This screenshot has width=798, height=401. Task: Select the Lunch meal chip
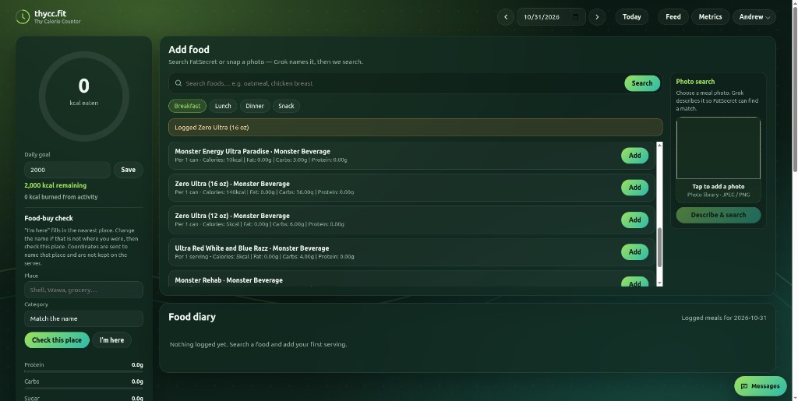coord(223,106)
